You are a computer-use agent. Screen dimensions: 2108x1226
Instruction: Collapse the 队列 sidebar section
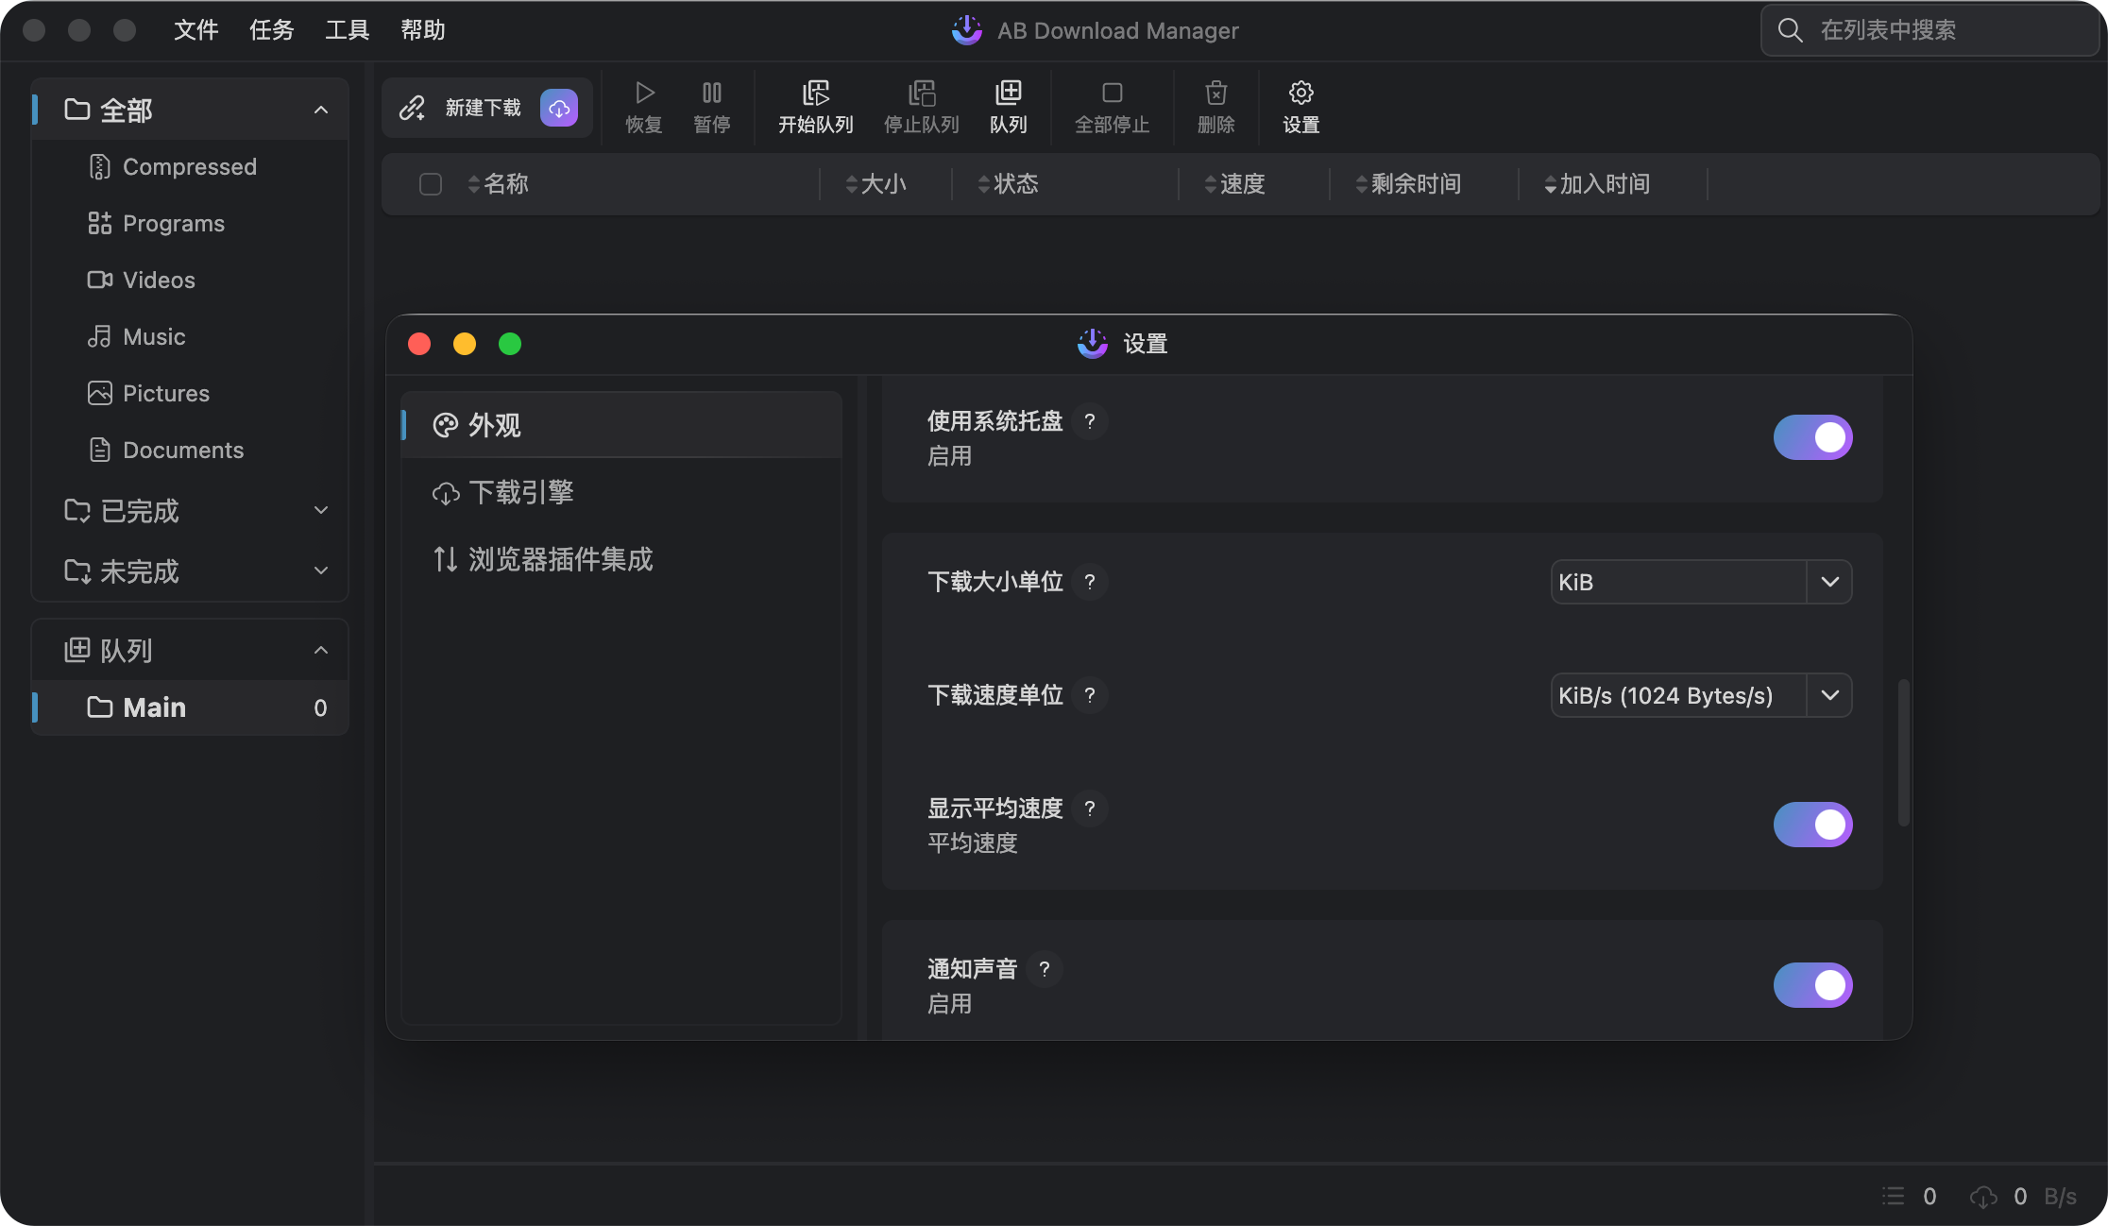point(321,651)
